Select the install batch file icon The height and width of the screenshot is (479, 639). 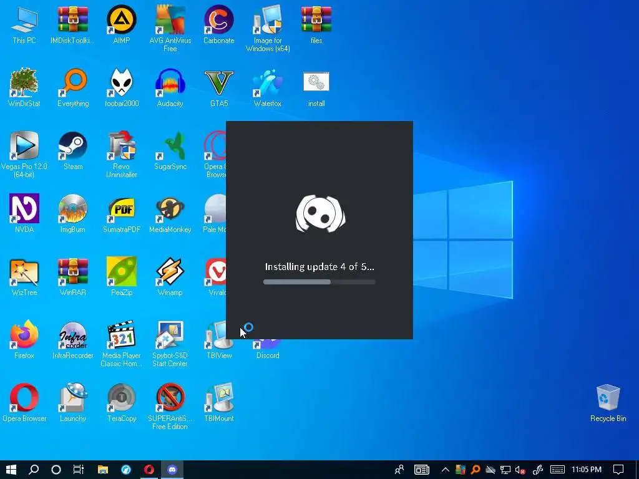click(316, 82)
